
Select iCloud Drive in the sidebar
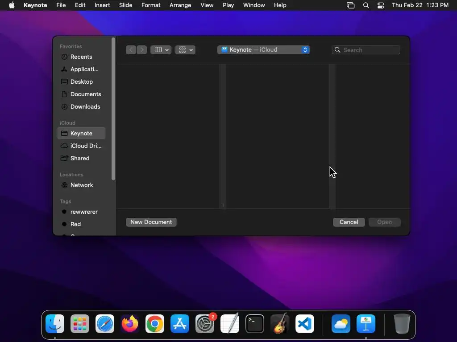point(81,146)
